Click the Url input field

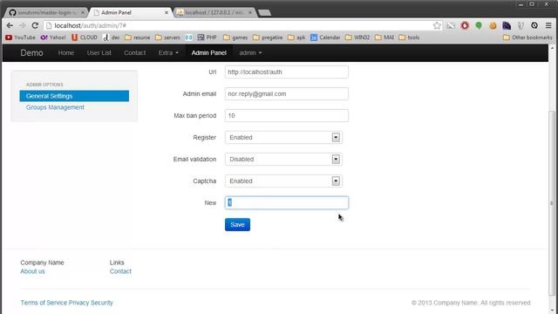[287, 72]
